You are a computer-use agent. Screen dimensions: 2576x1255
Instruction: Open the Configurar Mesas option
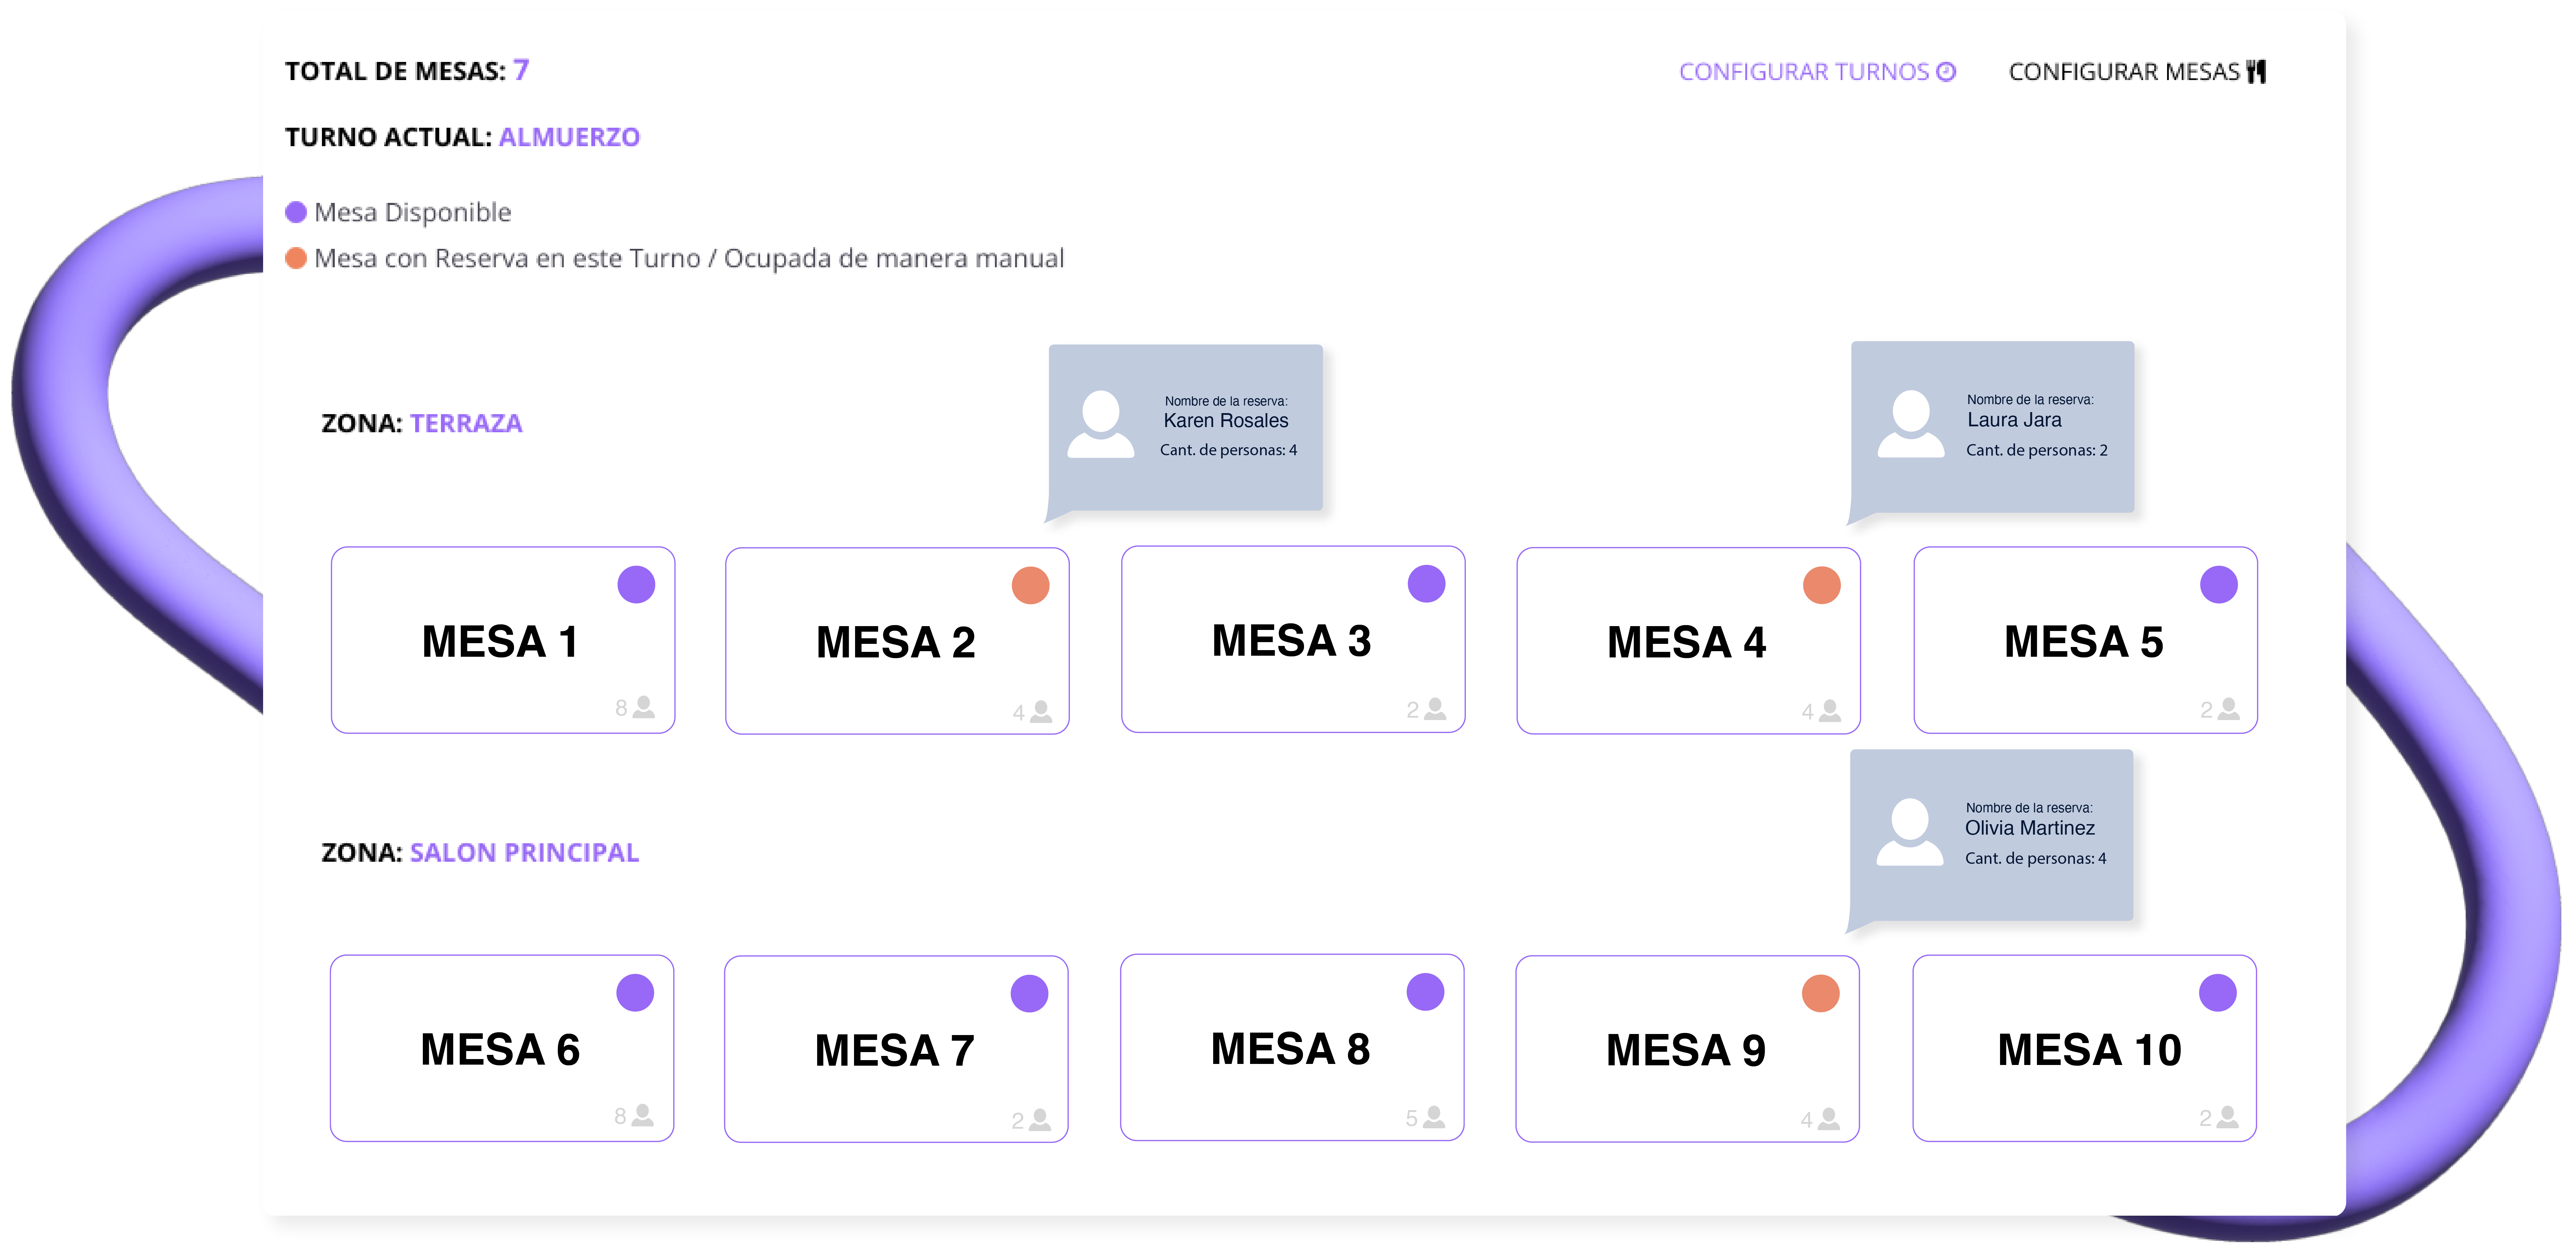click(x=2124, y=72)
